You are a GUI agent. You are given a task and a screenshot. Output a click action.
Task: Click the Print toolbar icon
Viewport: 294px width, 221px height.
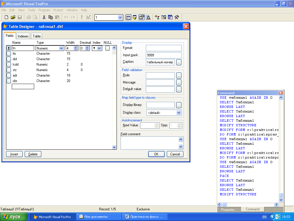click(x=28, y=17)
